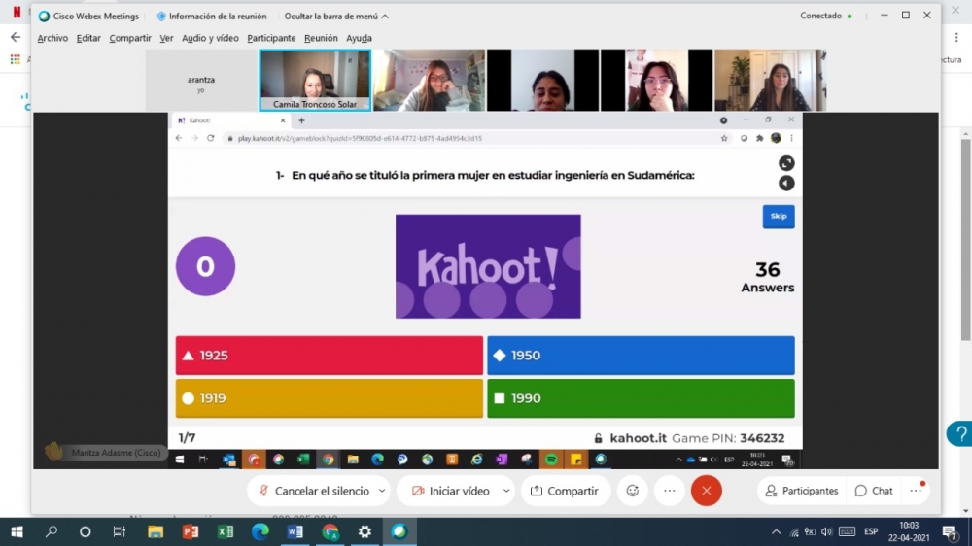Click the Compartir share button in toolbar
The width and height of the screenshot is (972, 546).
pos(564,491)
